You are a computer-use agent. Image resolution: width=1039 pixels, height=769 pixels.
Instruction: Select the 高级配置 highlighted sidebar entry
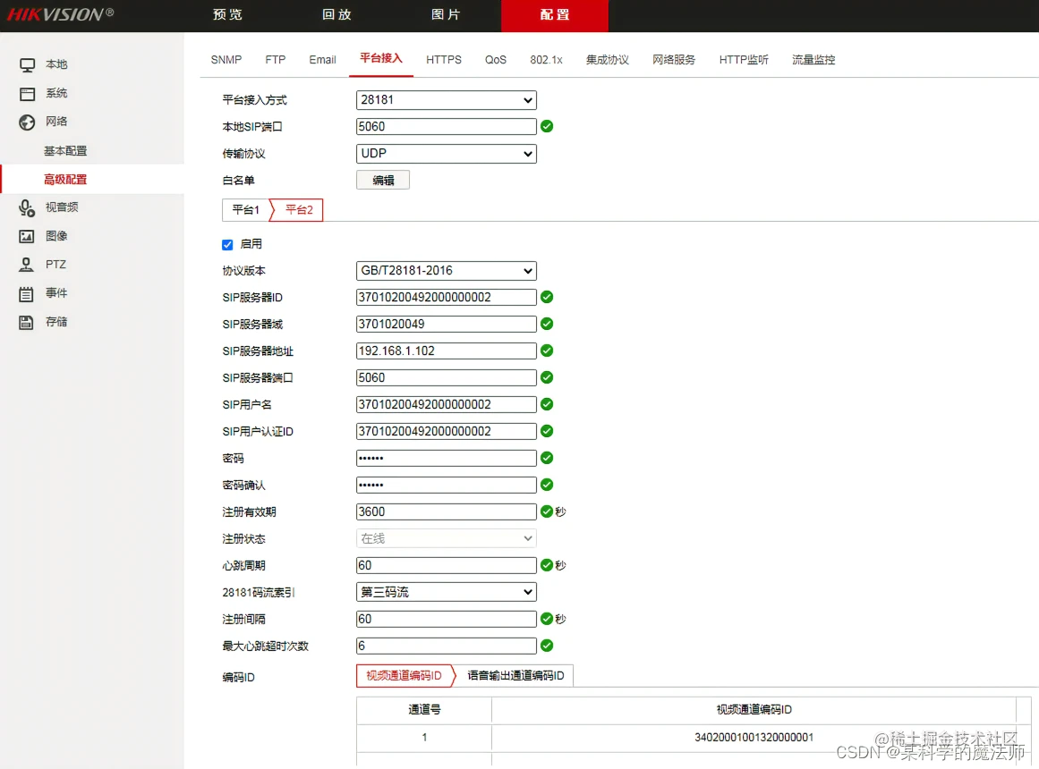click(64, 178)
